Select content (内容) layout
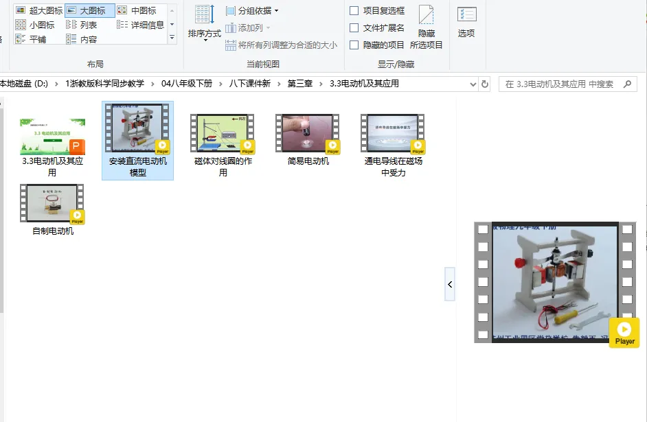The image size is (647, 422). point(82,40)
